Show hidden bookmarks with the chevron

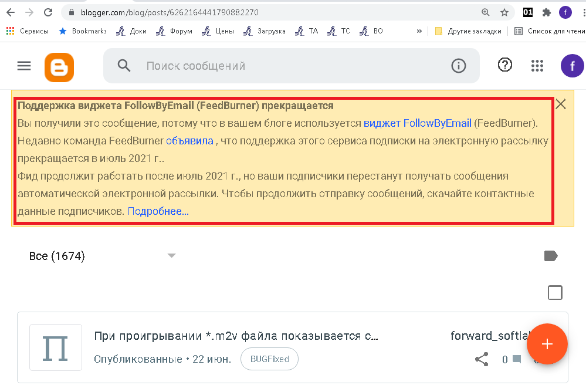point(419,31)
